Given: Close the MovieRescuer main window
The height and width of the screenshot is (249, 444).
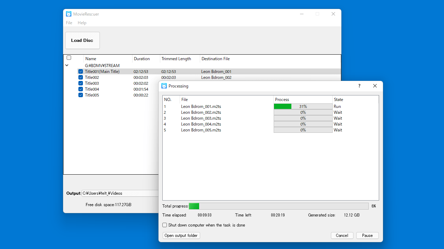Looking at the screenshot, I should (x=333, y=14).
